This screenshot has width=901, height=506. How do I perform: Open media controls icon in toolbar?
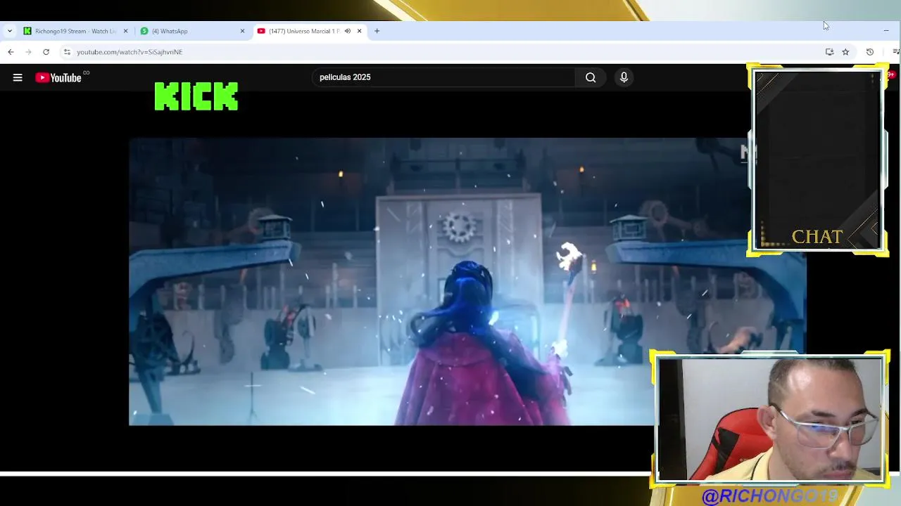point(895,52)
